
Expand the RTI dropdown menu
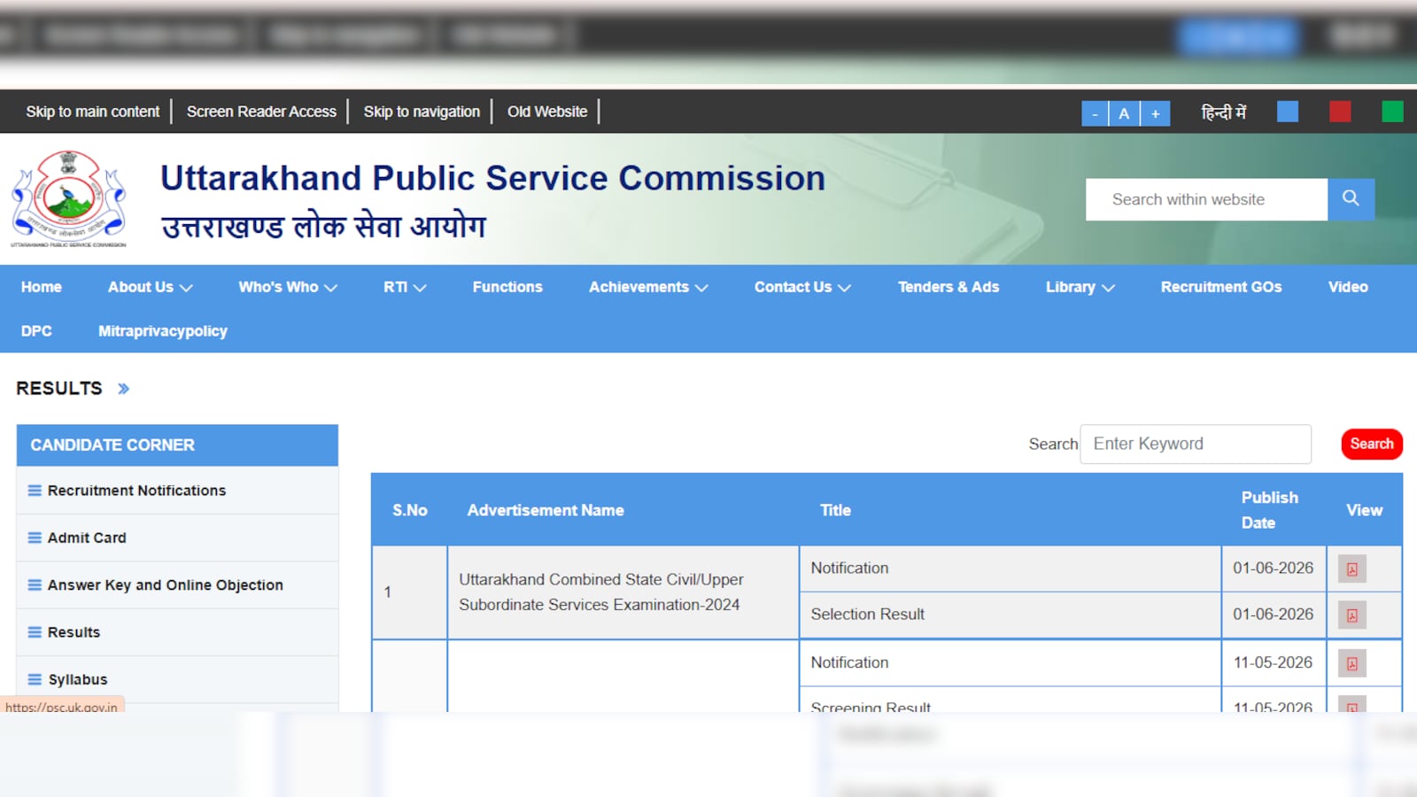405,287
